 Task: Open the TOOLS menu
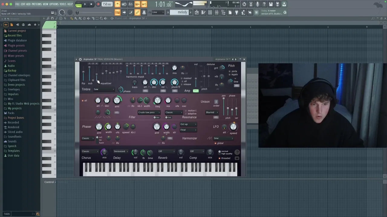click(63, 4)
